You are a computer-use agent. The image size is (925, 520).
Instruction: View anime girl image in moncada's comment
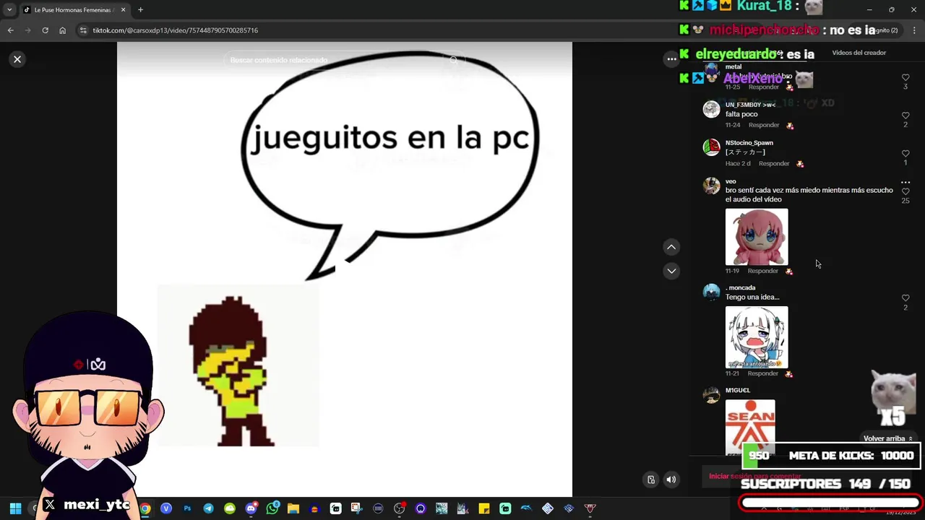[x=757, y=337]
